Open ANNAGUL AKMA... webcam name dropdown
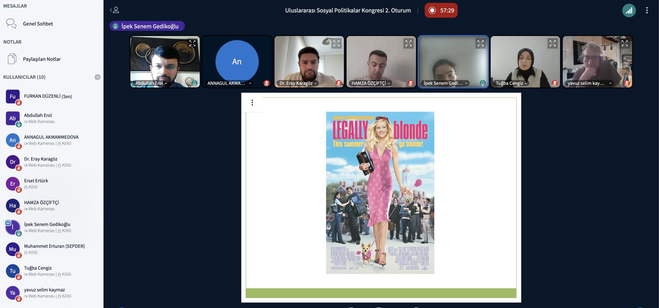The height and width of the screenshot is (308, 659). pyautogui.click(x=229, y=83)
